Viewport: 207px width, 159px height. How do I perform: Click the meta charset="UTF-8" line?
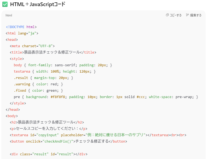pos(32,46)
